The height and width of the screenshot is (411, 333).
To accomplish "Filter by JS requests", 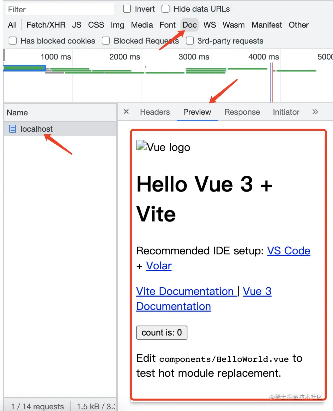I will (x=77, y=25).
